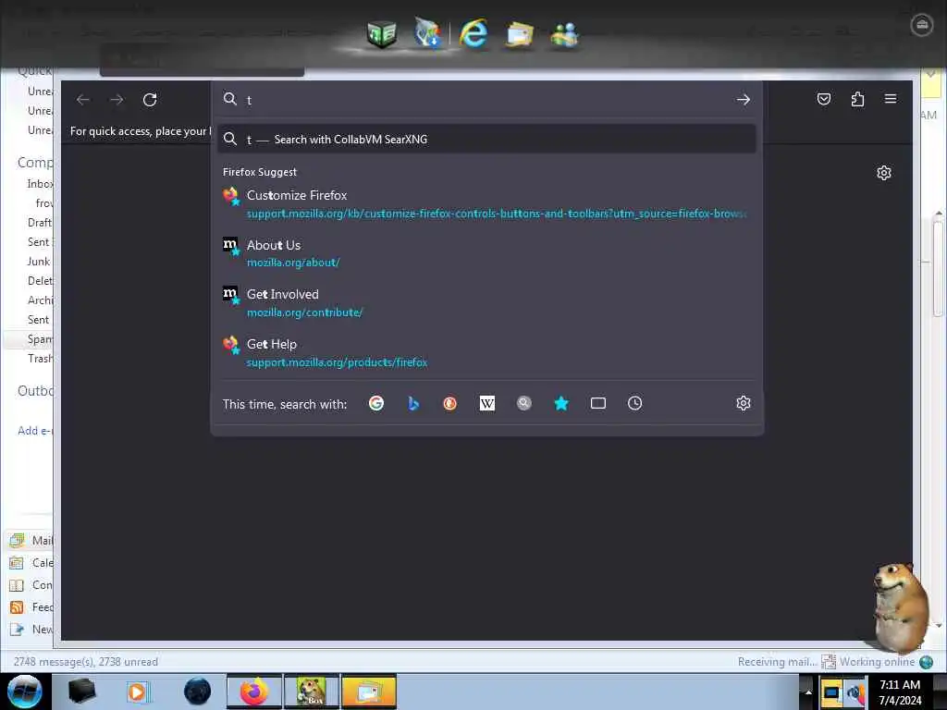Click the Firefox taskbar button
947x710 pixels.
pyautogui.click(x=254, y=692)
